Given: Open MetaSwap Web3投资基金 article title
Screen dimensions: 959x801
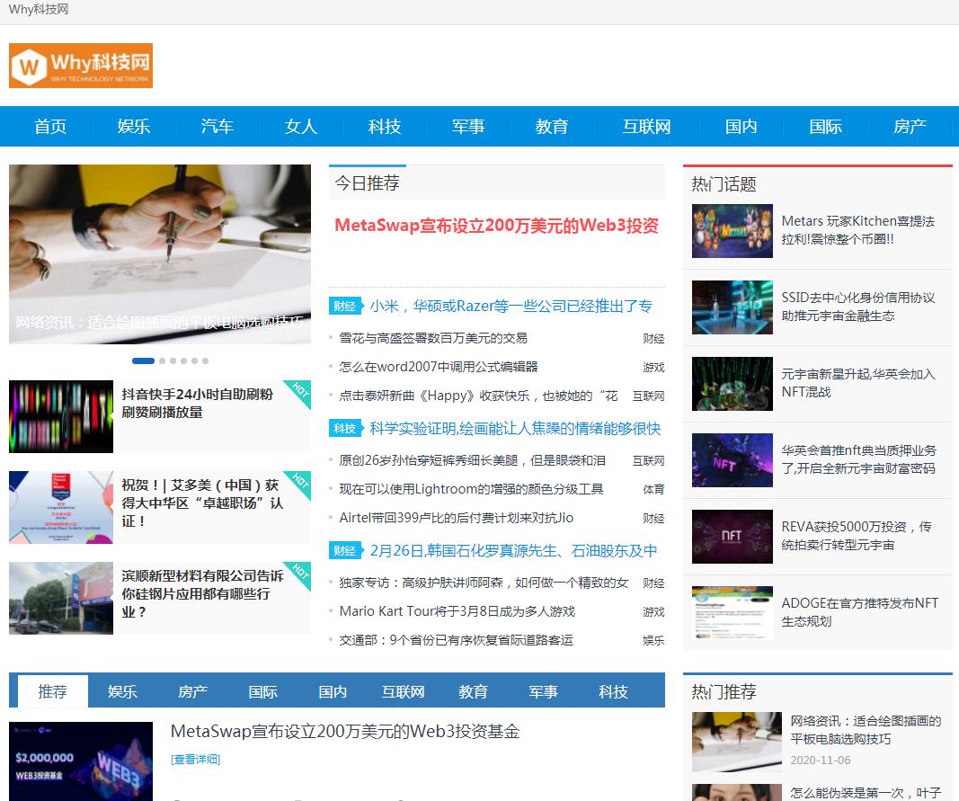Looking at the screenshot, I should (345, 731).
